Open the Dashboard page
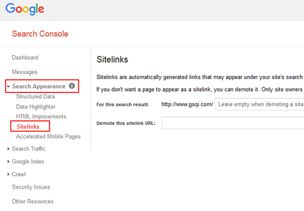Image resolution: width=304 pixels, height=211 pixels. 25,57
